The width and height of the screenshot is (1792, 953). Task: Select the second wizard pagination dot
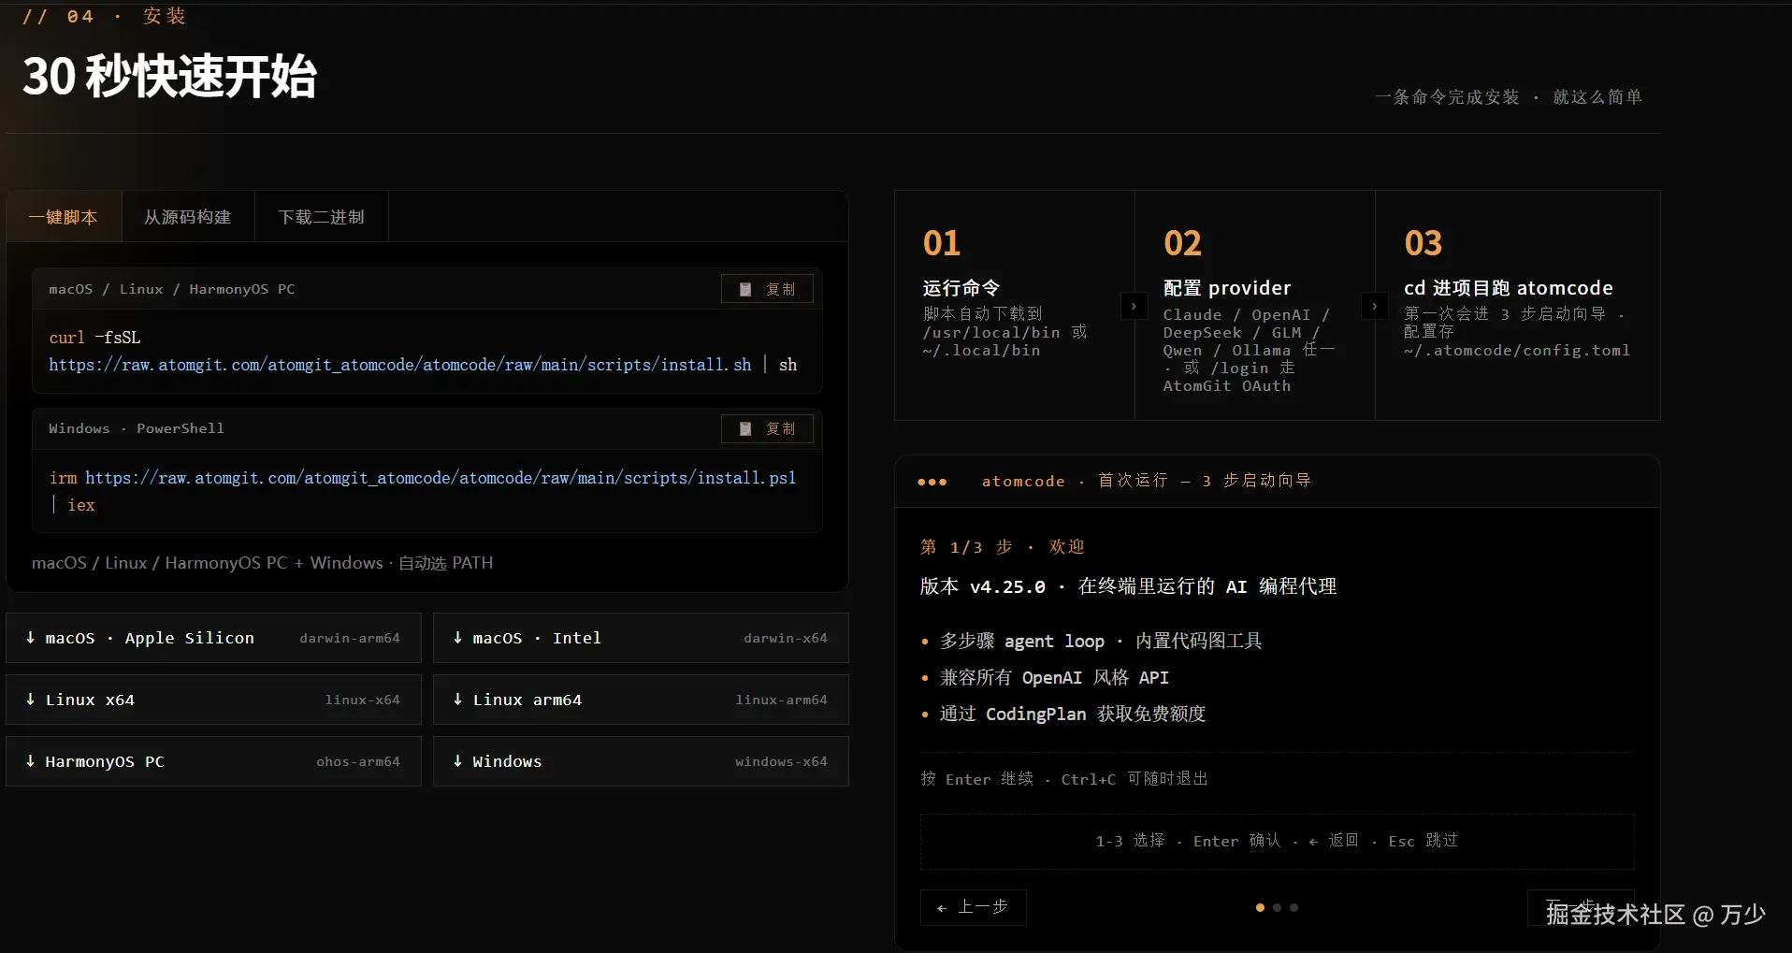click(1277, 907)
